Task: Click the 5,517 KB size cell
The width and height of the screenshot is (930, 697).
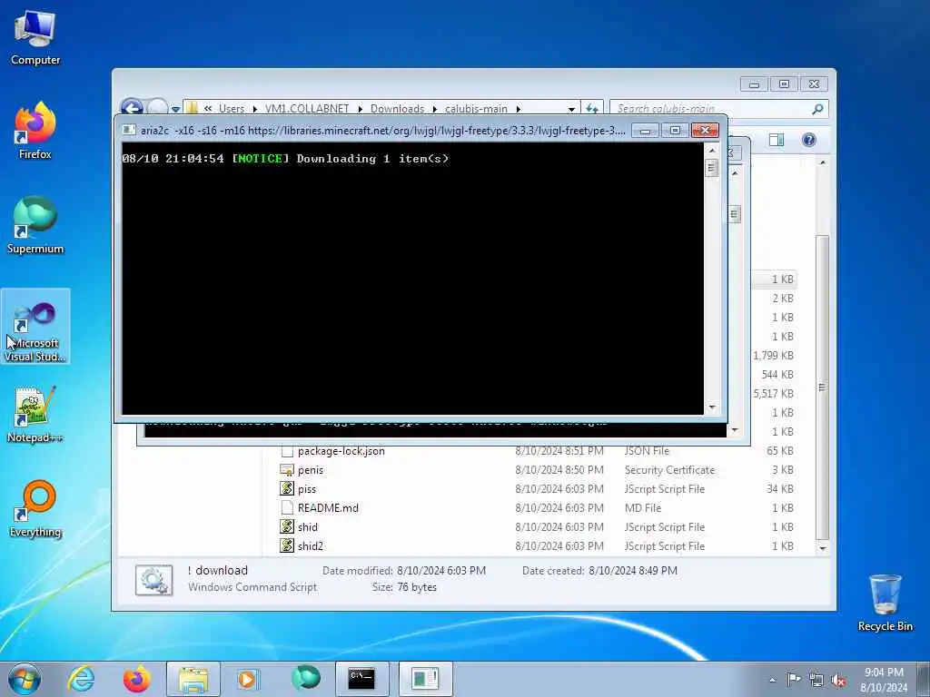Action: 774,394
